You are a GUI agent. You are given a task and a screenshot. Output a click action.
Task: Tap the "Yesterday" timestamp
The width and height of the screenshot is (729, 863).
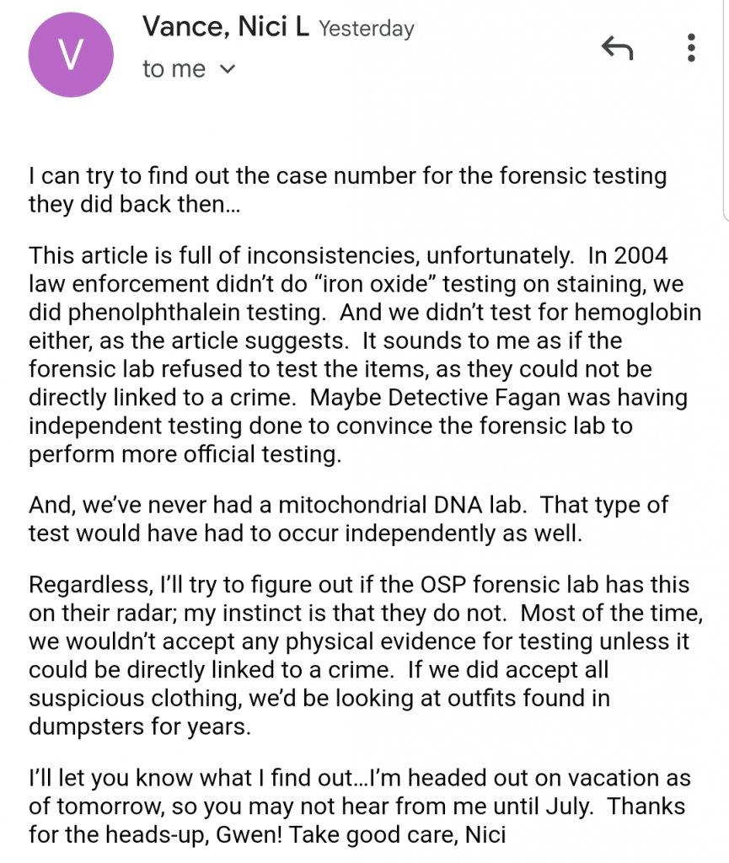pos(367,29)
